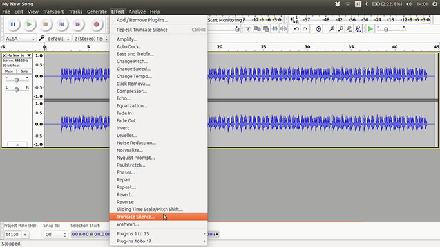Image resolution: width=440 pixels, height=247 pixels.
Task: Click the Play-at-speed green arrow
Action: coord(370,29)
